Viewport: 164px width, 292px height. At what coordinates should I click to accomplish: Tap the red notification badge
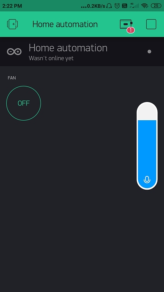point(130,30)
